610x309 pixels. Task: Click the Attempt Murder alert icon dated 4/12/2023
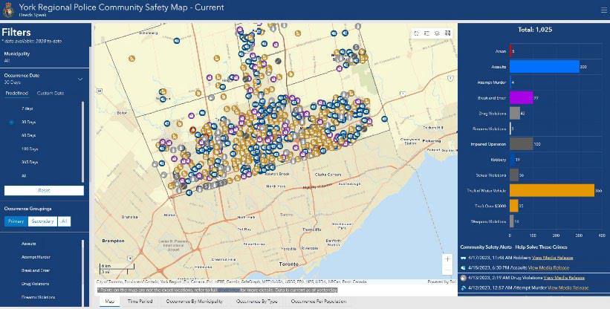point(464,287)
